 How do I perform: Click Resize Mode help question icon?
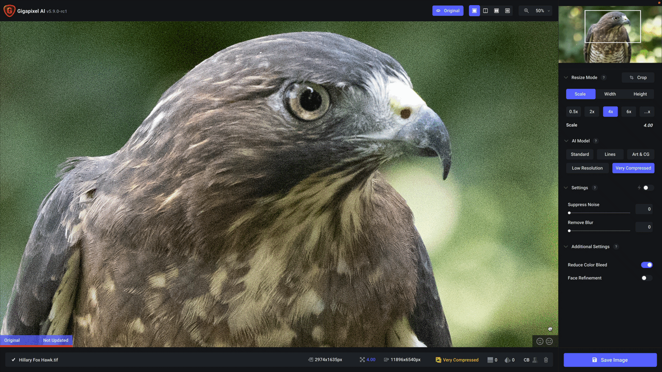[x=604, y=78]
